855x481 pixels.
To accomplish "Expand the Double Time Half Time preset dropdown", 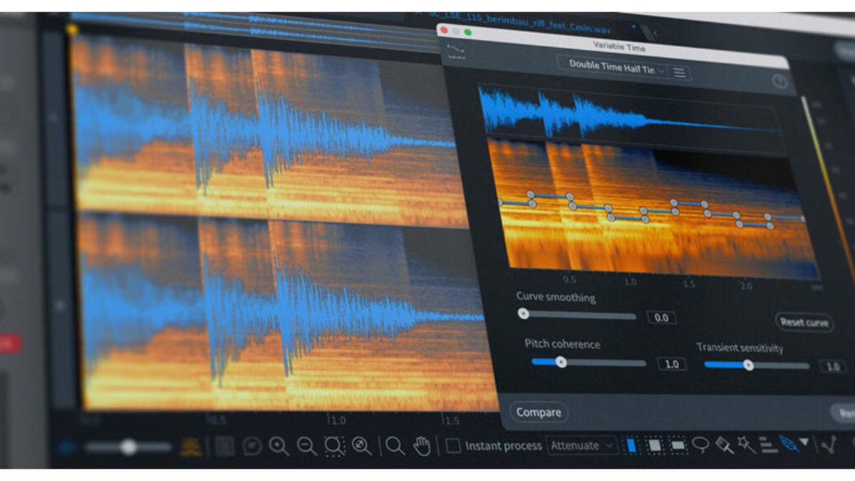I will pyautogui.click(x=613, y=71).
